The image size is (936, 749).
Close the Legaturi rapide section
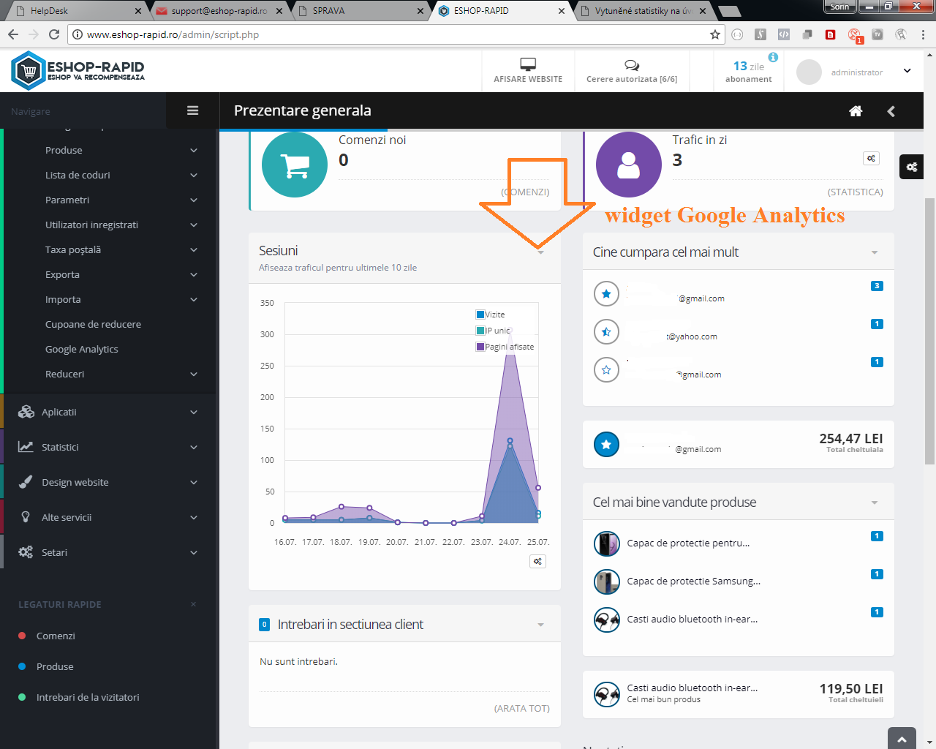click(193, 604)
